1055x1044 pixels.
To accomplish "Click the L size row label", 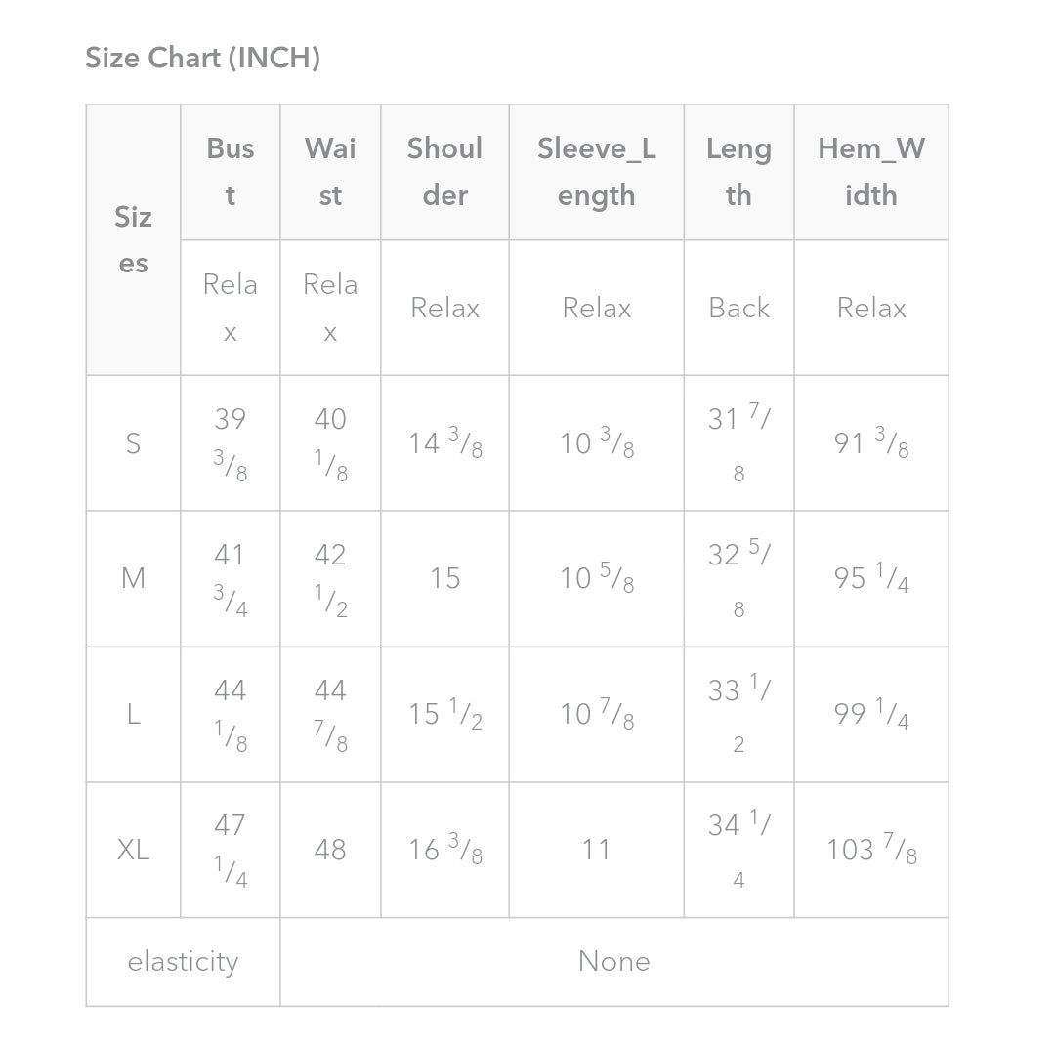I will tap(133, 714).
